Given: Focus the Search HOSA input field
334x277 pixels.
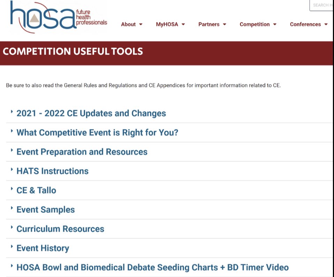Looking at the screenshot, I should pyautogui.click(x=322, y=5).
